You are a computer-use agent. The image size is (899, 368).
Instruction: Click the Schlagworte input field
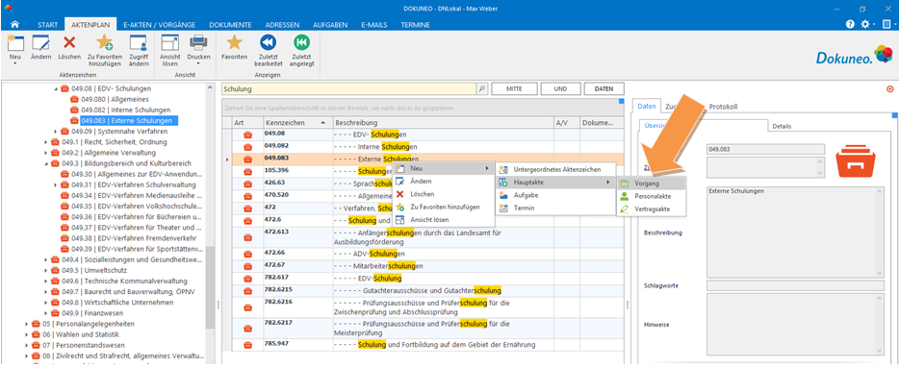[796, 285]
